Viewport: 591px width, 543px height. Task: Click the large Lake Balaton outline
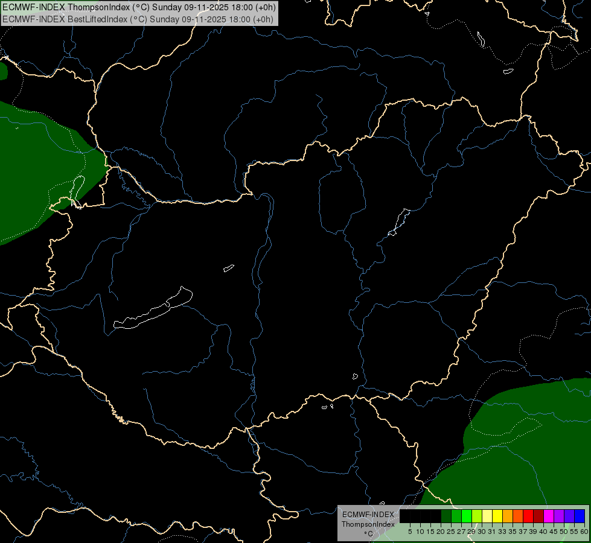click(153, 308)
